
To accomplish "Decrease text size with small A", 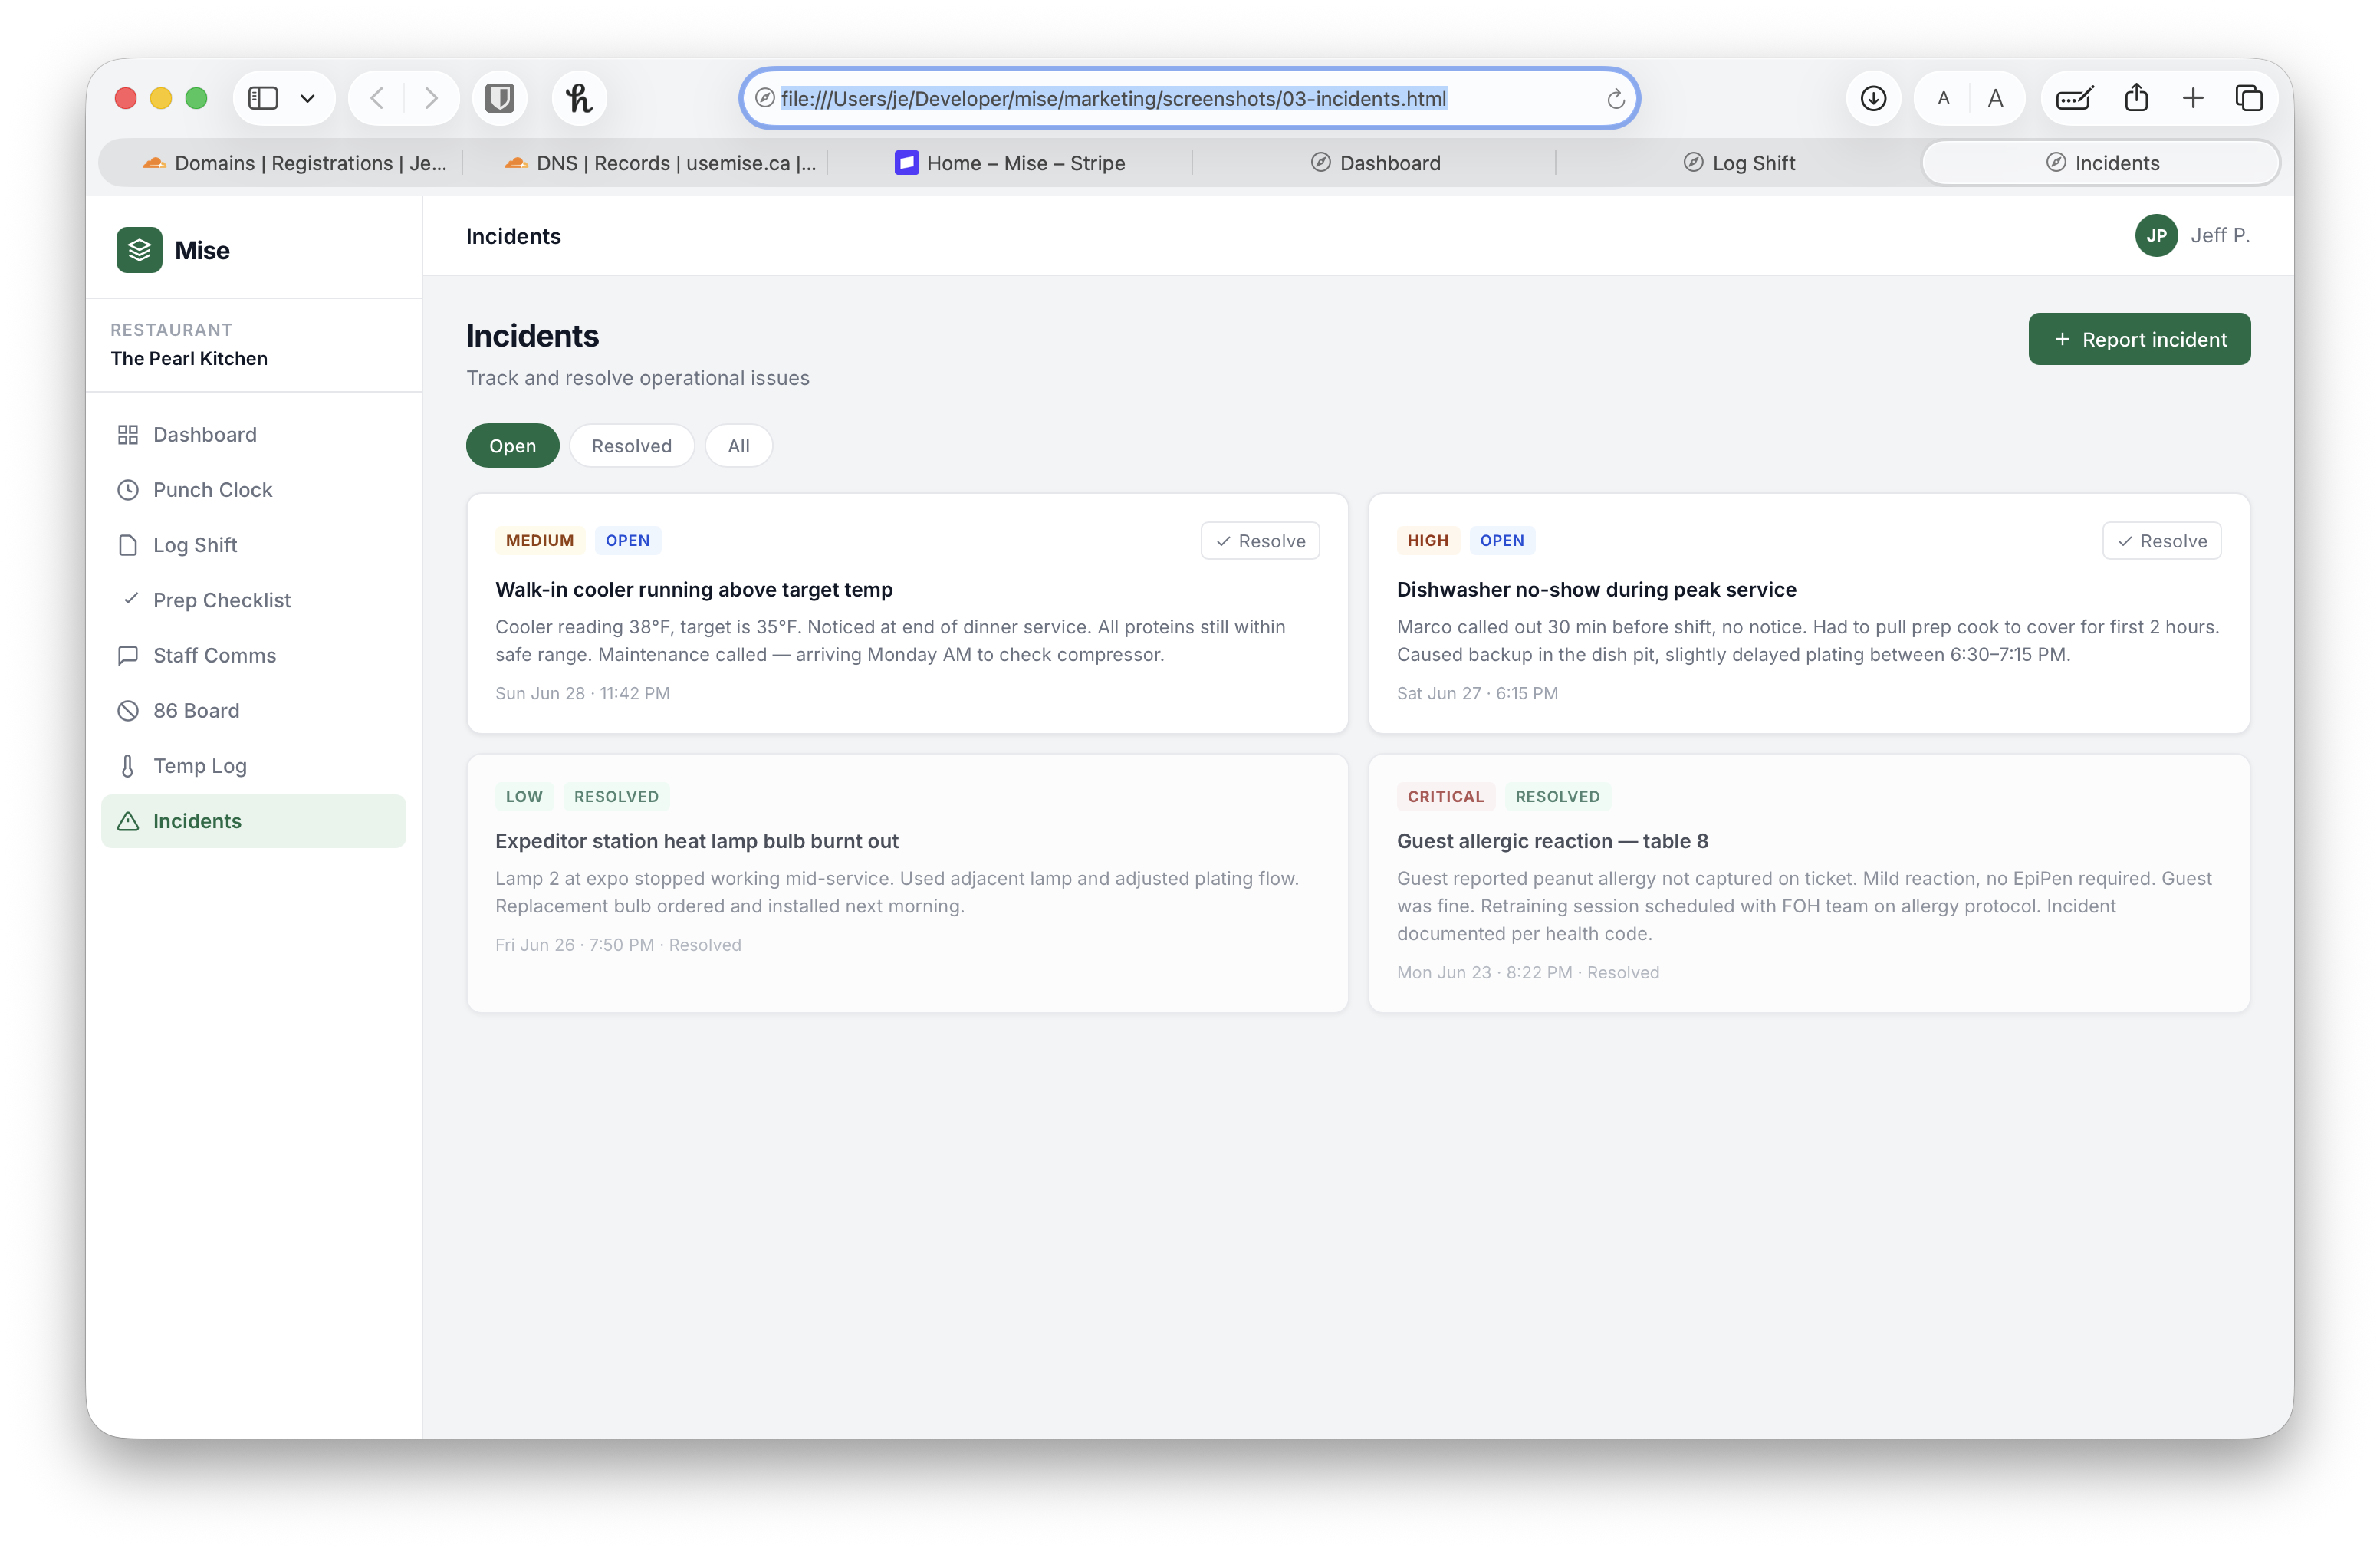I will pos(1943,98).
